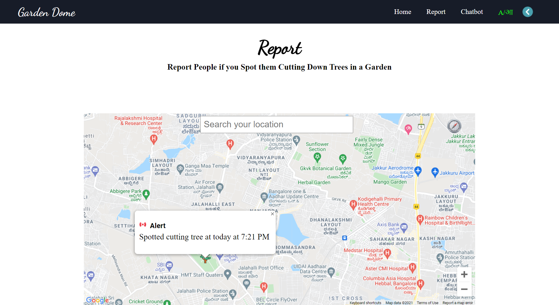Click the Fairly Dense Mixed Jungle label
The height and width of the screenshot is (305, 559).
click(369, 142)
